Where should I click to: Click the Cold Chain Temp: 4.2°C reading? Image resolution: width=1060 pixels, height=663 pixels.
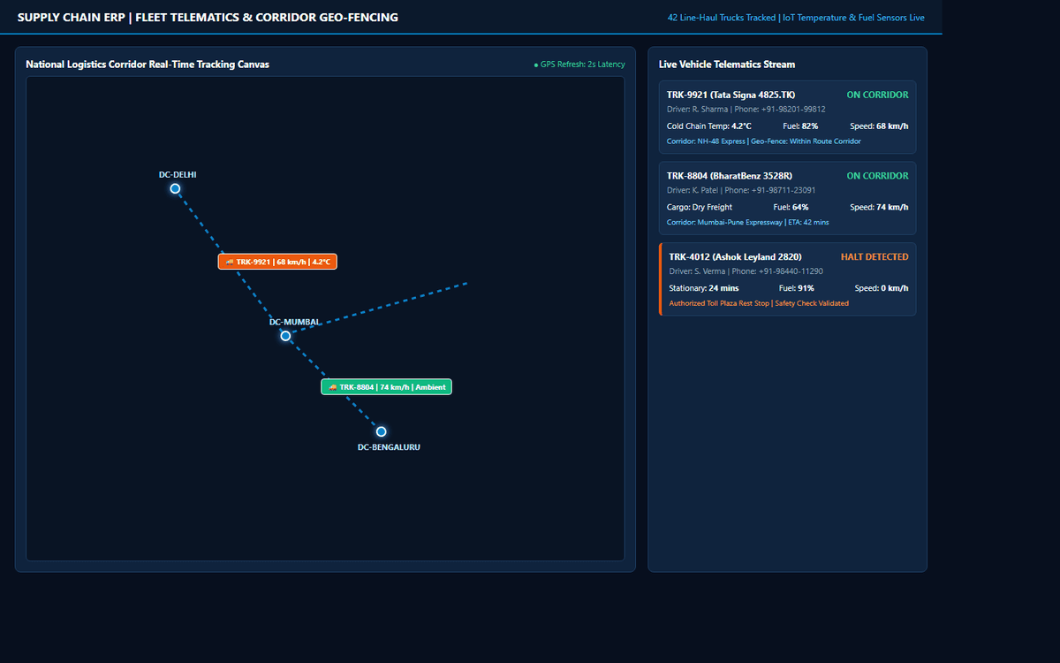[709, 126]
